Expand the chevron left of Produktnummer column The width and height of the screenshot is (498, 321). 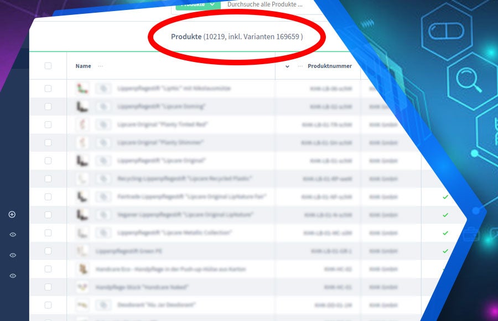(x=287, y=66)
